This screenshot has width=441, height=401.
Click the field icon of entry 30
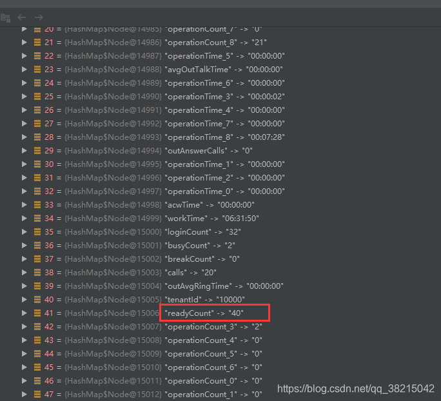pos(37,164)
